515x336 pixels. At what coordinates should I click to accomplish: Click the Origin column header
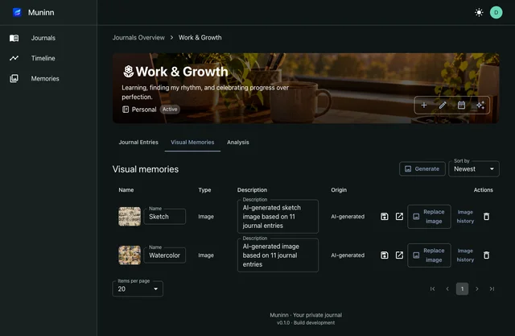point(339,190)
